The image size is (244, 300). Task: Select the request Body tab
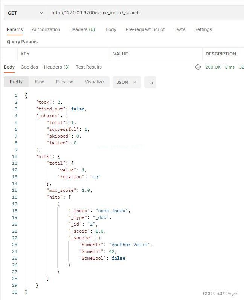[x=111, y=29]
